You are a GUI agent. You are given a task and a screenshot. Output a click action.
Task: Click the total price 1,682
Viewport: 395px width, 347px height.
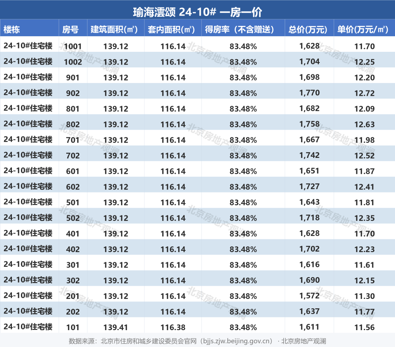point(309,109)
